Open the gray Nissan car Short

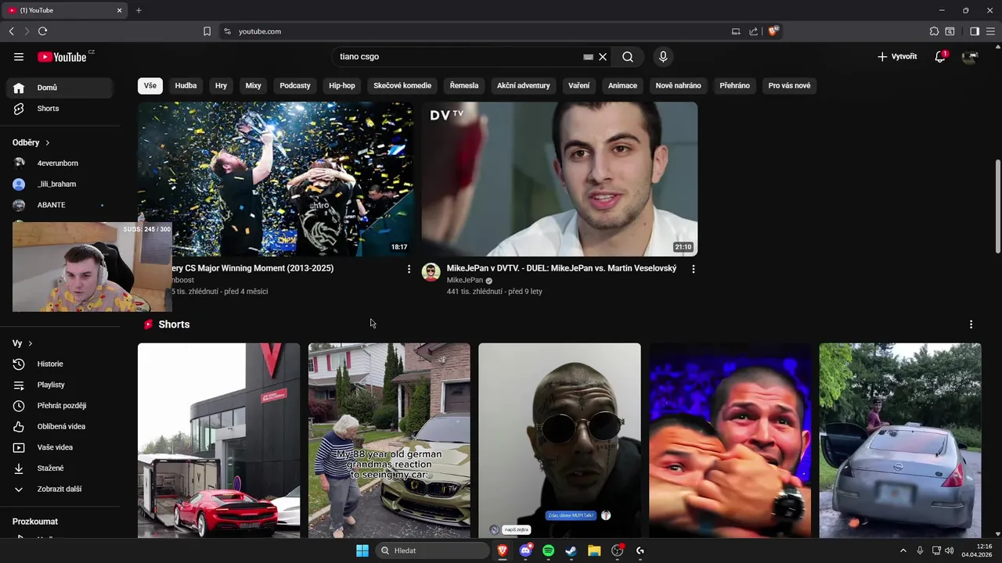899,440
